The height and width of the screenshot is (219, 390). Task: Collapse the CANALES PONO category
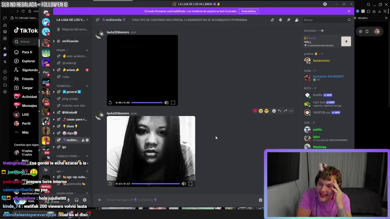click(68, 156)
